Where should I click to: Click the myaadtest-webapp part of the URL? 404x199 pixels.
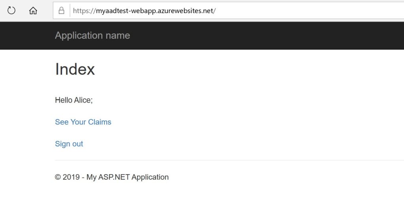(121, 11)
